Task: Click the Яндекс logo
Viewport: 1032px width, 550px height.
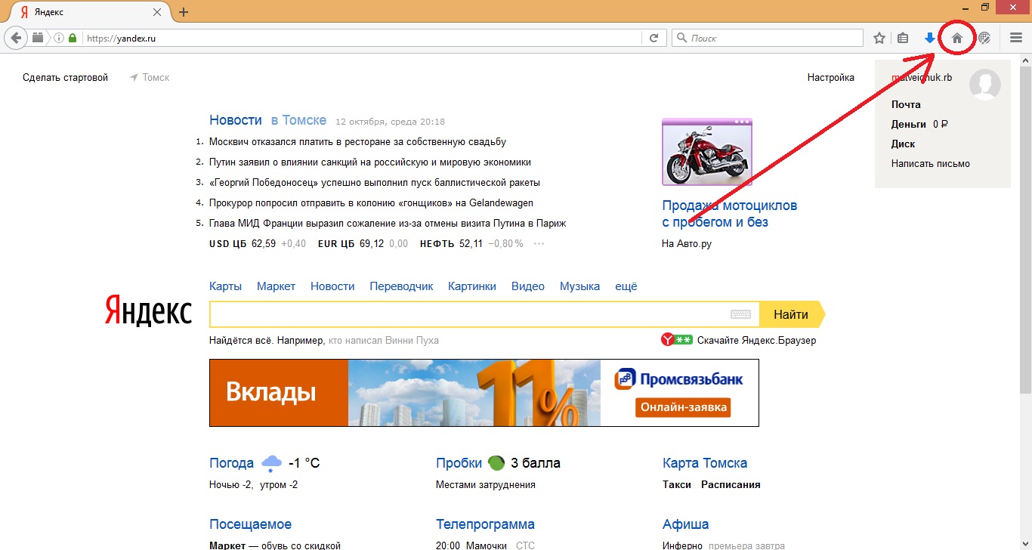Action: click(148, 311)
